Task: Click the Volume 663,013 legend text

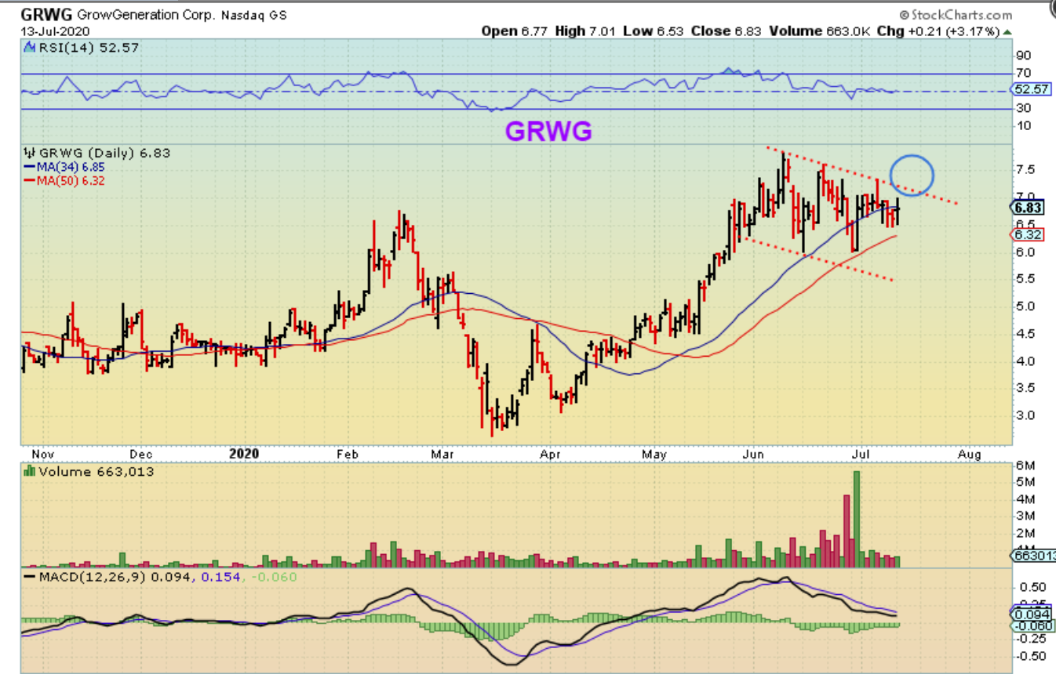Action: pyautogui.click(x=96, y=471)
